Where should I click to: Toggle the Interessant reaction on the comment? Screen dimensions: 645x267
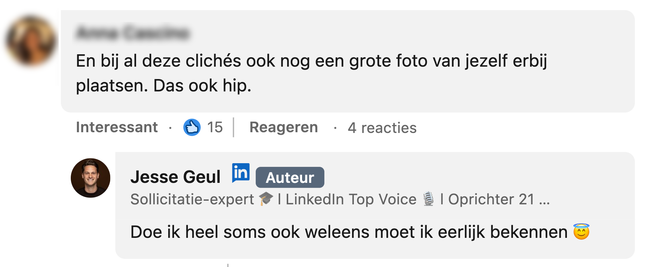coord(117,127)
